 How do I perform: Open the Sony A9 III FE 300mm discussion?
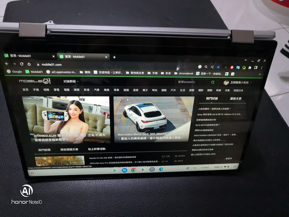(219, 115)
